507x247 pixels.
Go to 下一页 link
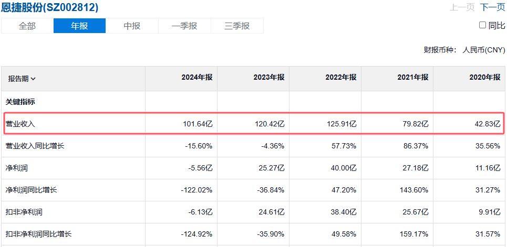tap(492, 7)
